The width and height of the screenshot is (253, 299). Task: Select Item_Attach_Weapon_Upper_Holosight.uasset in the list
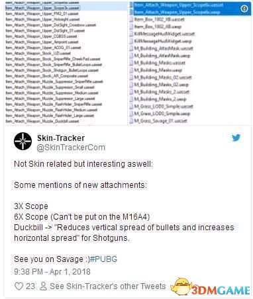tap(42, 19)
